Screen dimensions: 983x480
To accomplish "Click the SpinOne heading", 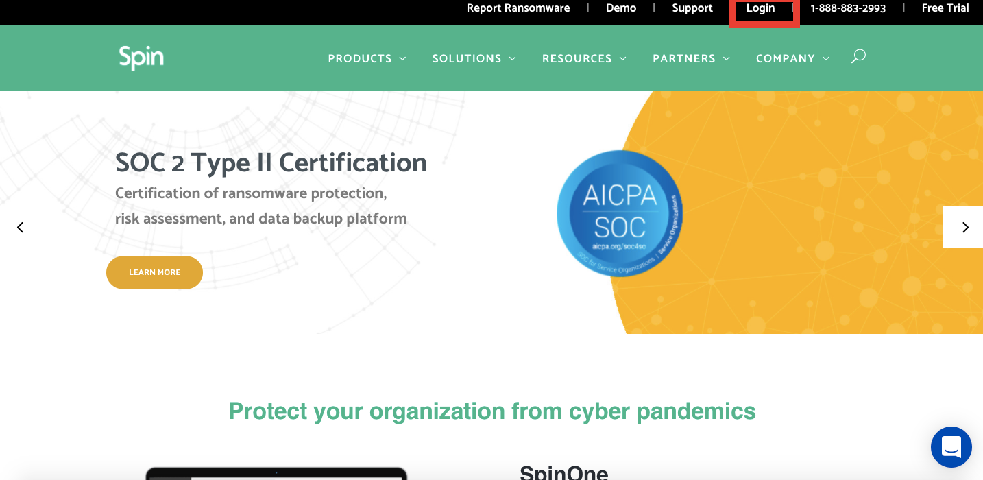I will coord(563,472).
